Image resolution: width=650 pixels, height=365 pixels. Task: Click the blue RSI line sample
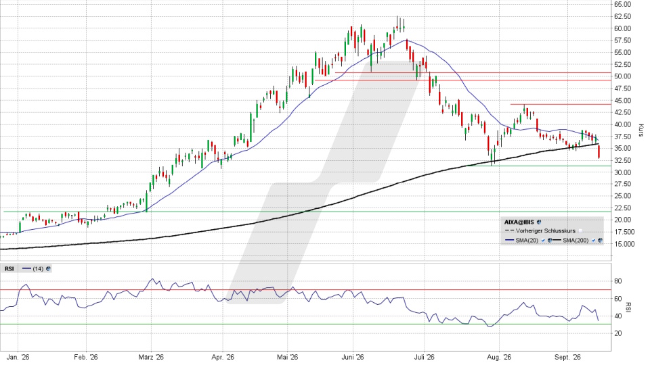click(26, 268)
